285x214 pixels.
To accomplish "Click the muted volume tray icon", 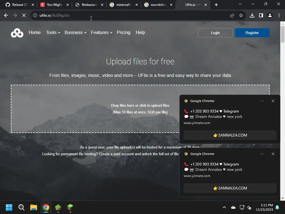I will [x=249, y=207].
